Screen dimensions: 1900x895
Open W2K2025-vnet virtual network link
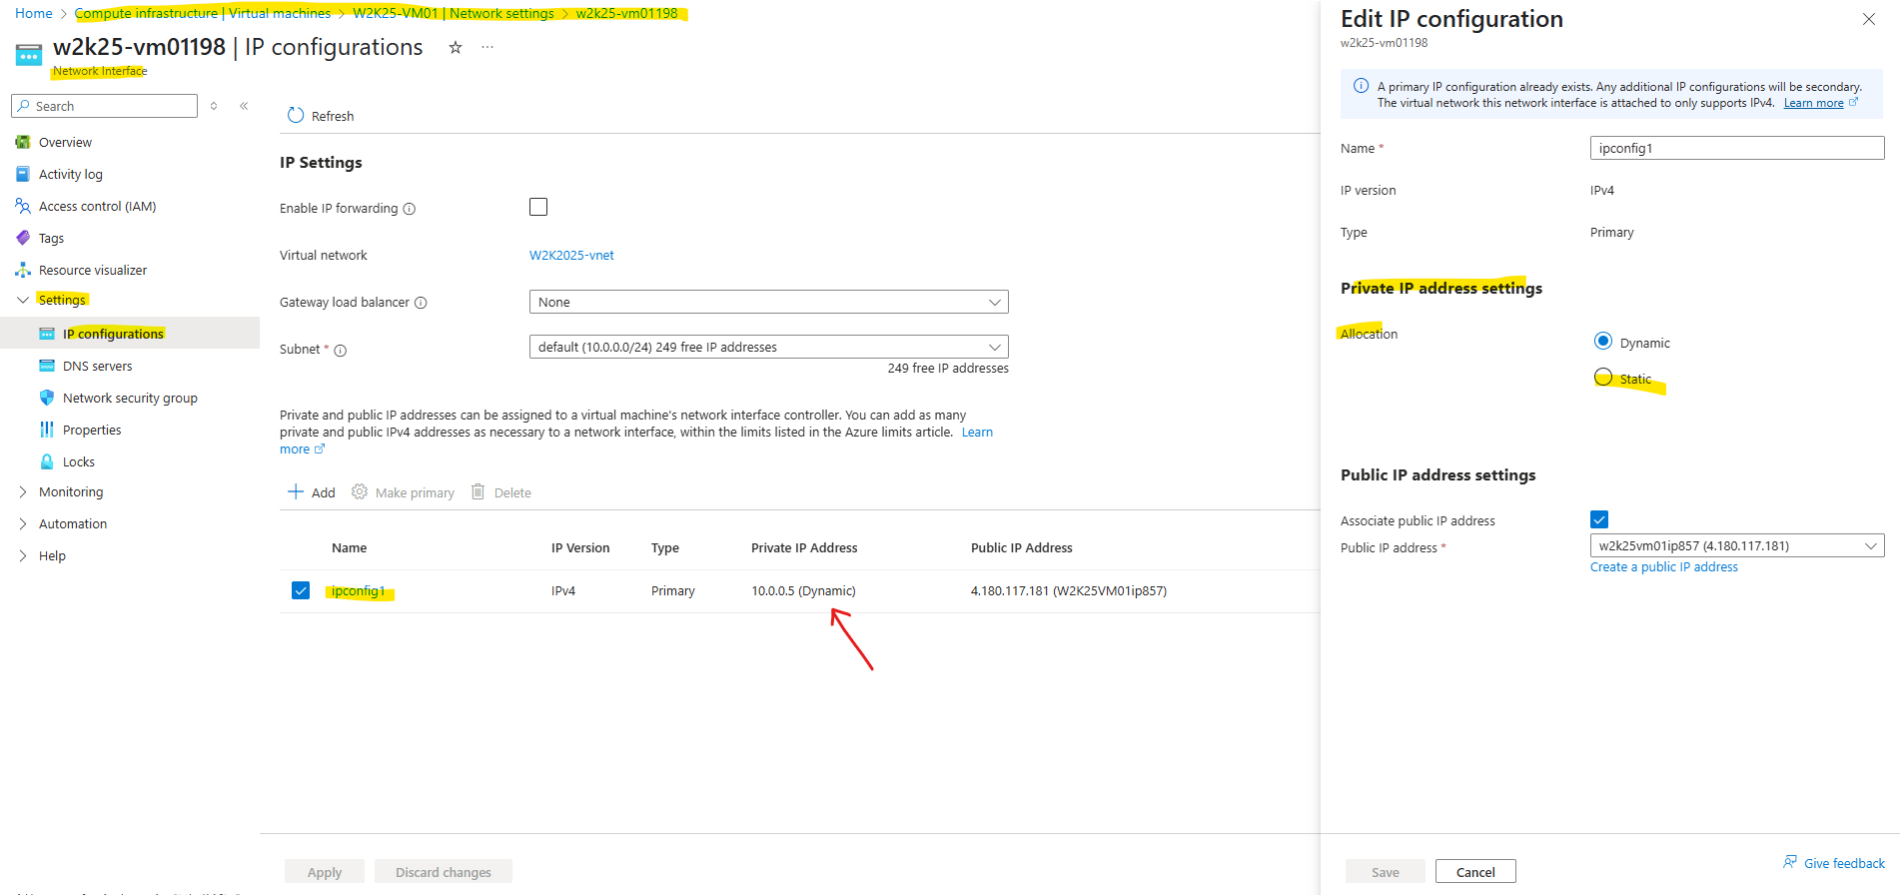click(x=571, y=255)
